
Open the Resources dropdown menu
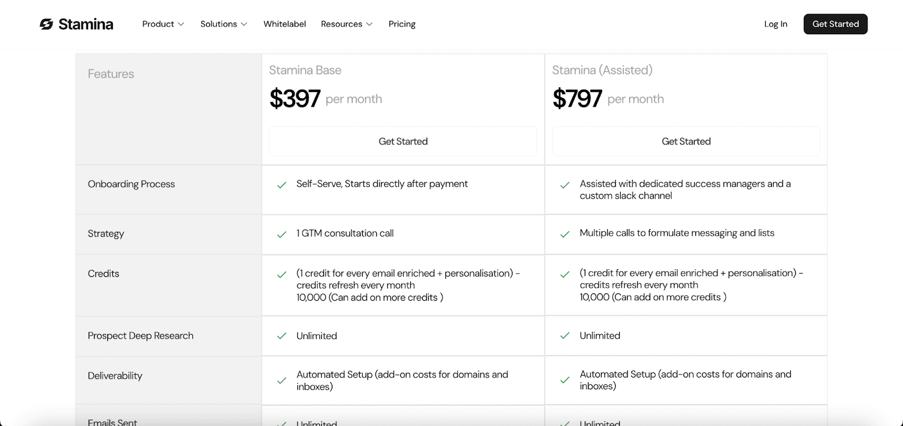point(347,24)
